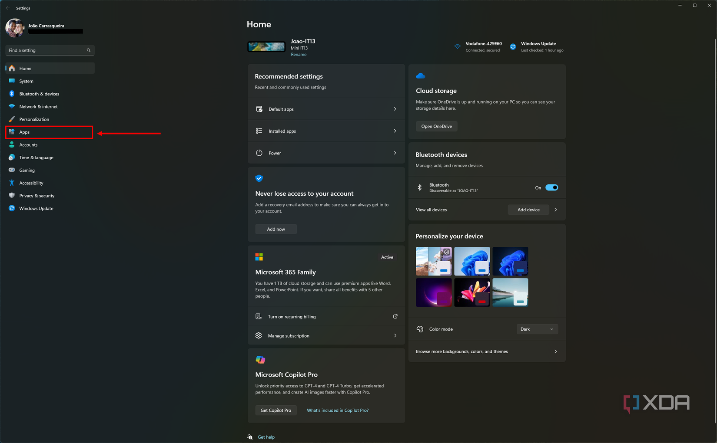
Task: Click the Windows Update sync icon in header
Action: click(x=513, y=46)
